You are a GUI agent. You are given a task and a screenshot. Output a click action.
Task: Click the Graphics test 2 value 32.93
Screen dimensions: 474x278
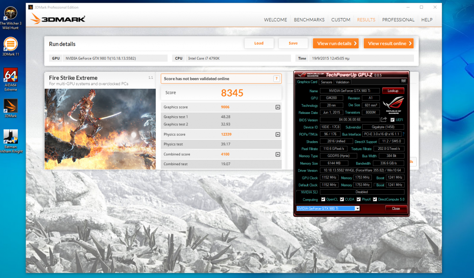coord(226,124)
